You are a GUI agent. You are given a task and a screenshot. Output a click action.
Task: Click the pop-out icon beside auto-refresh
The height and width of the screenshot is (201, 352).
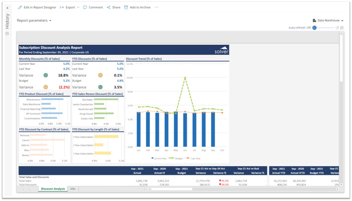[337, 28]
